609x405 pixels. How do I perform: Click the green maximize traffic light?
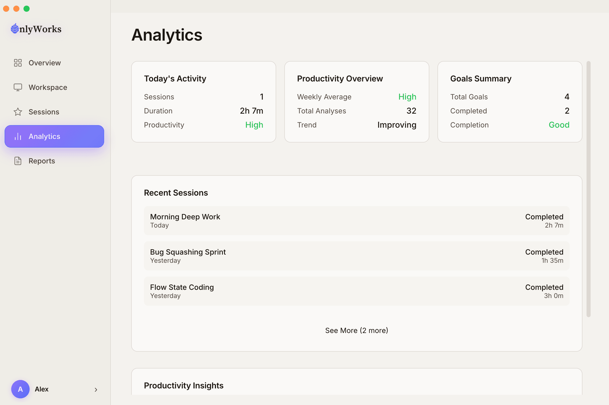[27, 8]
